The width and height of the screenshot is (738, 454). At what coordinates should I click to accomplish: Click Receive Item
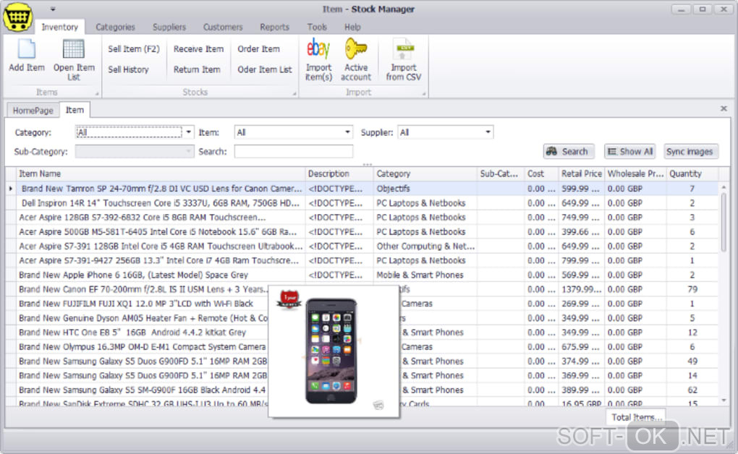198,49
